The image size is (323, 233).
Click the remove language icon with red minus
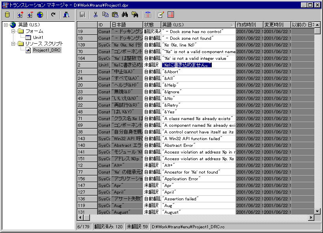pyautogui.click(x=30, y=15)
